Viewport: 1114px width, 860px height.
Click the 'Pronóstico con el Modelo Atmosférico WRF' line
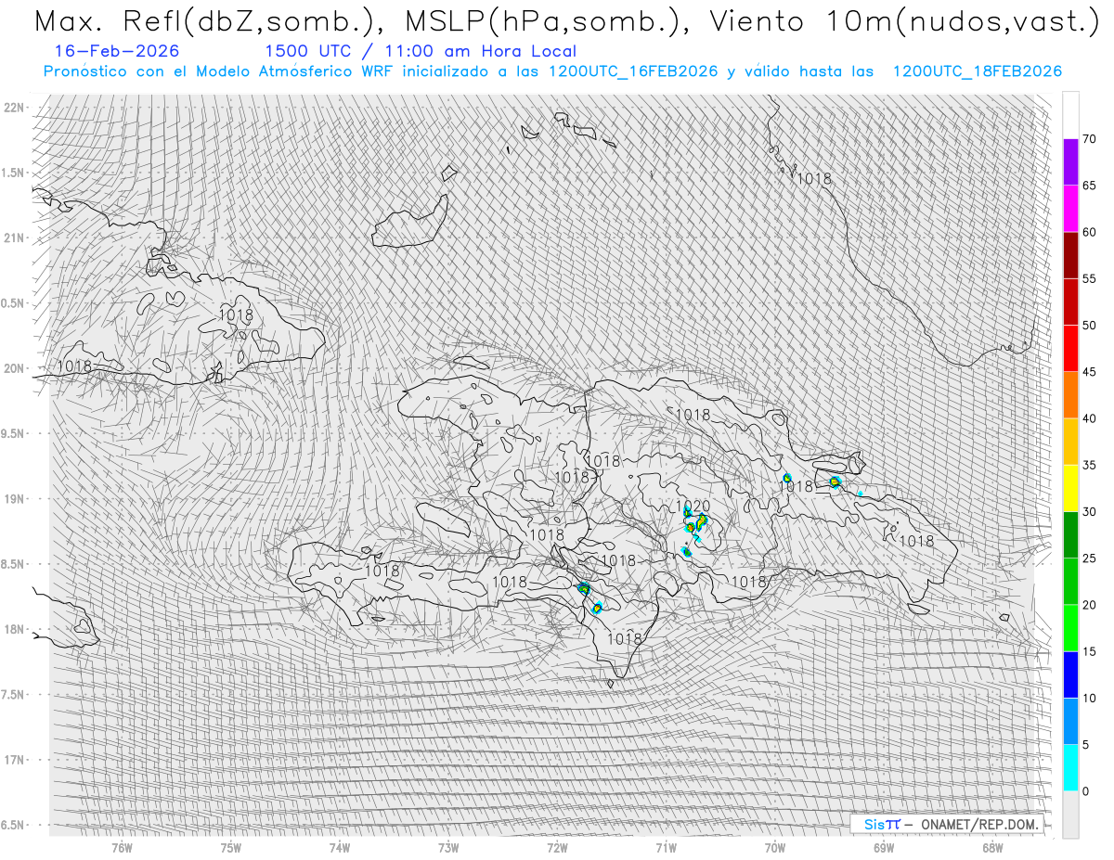[x=552, y=71]
